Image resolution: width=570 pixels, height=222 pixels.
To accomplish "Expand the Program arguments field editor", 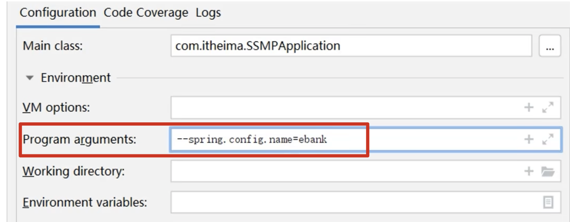I will pos(547,140).
